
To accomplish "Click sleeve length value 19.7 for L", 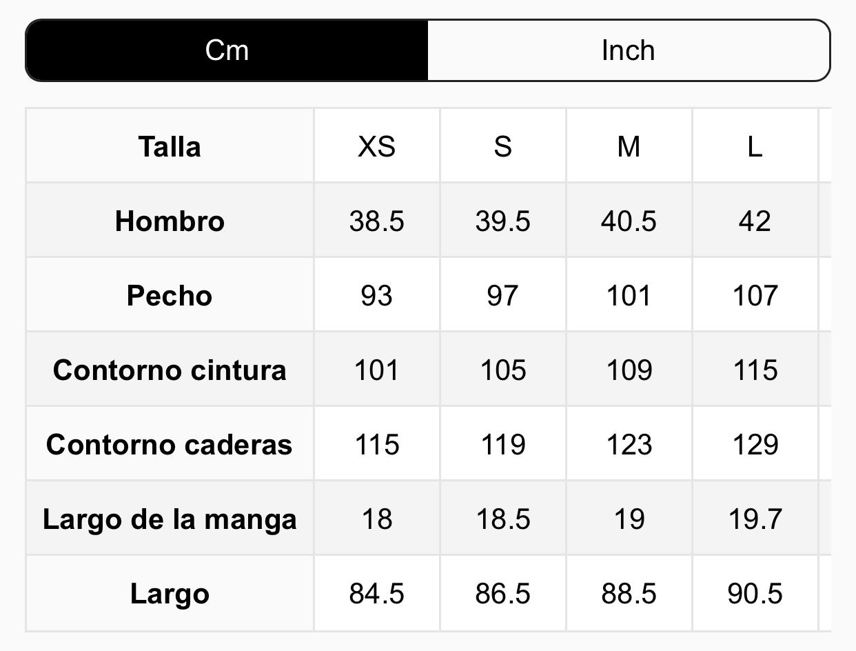I will [755, 519].
